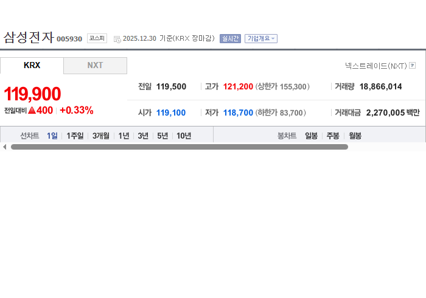Screen dimensions: 426x298
Task: Click the high price 121,200
Action: 238,86
